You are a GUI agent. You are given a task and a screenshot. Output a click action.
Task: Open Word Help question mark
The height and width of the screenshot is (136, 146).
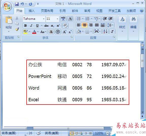point(142,11)
